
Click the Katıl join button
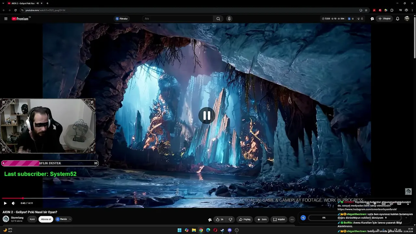[x=32, y=219]
